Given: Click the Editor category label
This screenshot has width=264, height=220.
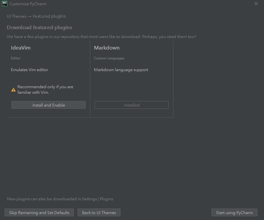Looking at the screenshot, I should (x=16, y=58).
